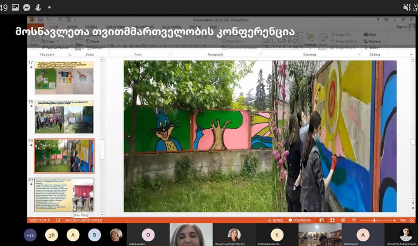418x246 pixels.
Task: Click thumbnail pane scroll-down arrow
Action: tap(102, 214)
